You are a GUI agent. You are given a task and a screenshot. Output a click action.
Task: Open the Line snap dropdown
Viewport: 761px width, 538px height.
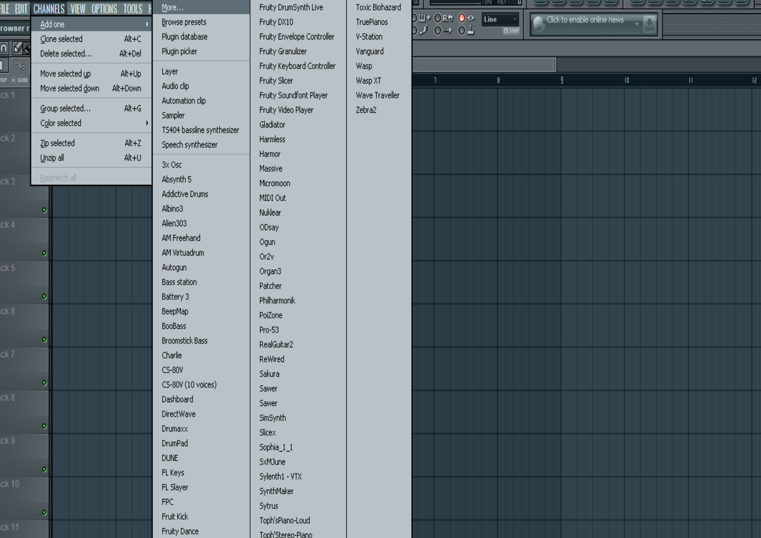coord(501,20)
